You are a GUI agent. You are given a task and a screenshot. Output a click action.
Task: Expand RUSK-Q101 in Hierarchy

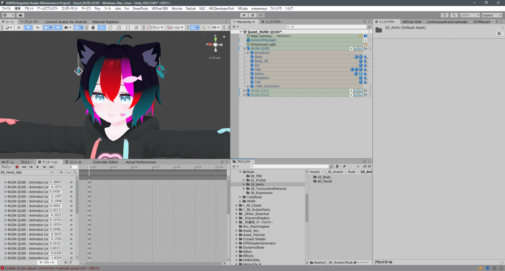click(x=244, y=91)
